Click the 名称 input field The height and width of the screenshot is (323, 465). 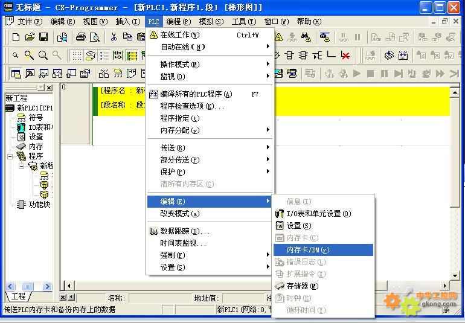[159, 298]
